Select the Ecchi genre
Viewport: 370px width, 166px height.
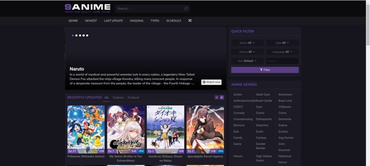pyautogui.click(x=259, y=131)
